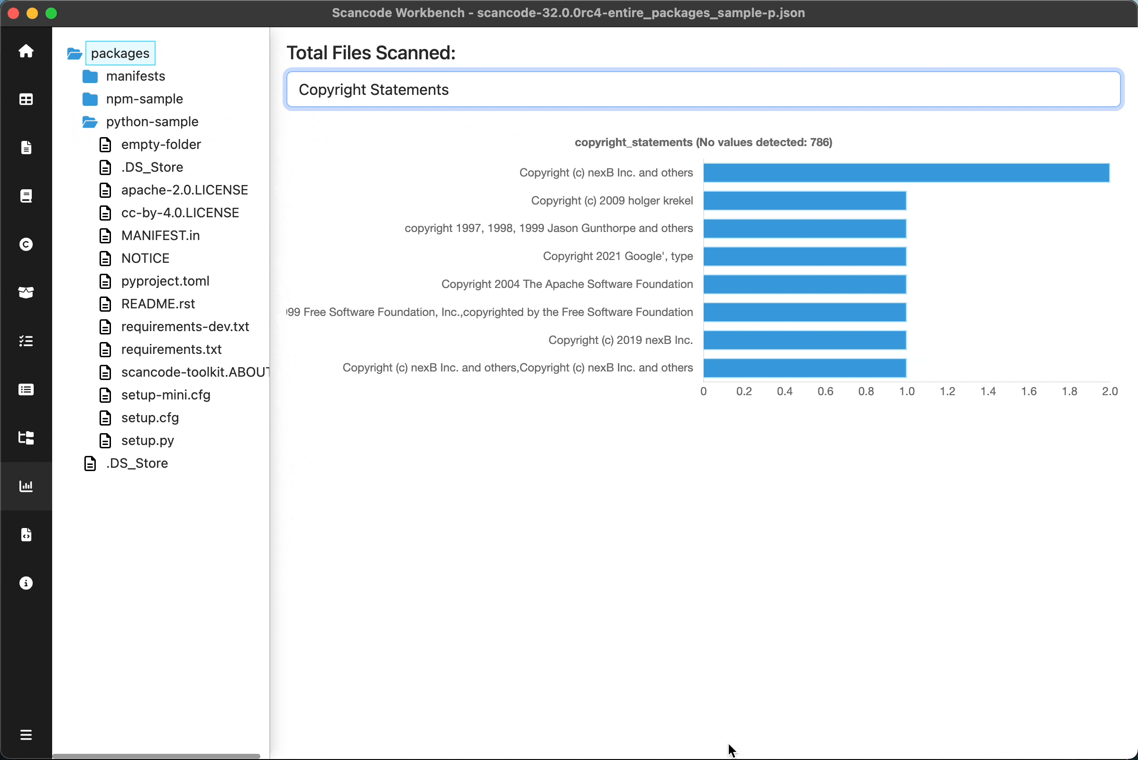The width and height of the screenshot is (1138, 760).
Task: Click the 'Copyright (c) nexB Inc. and others' bar
Action: (x=906, y=173)
